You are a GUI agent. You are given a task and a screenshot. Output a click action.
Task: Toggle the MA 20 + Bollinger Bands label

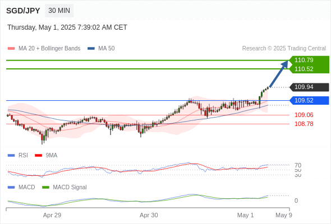coord(49,49)
